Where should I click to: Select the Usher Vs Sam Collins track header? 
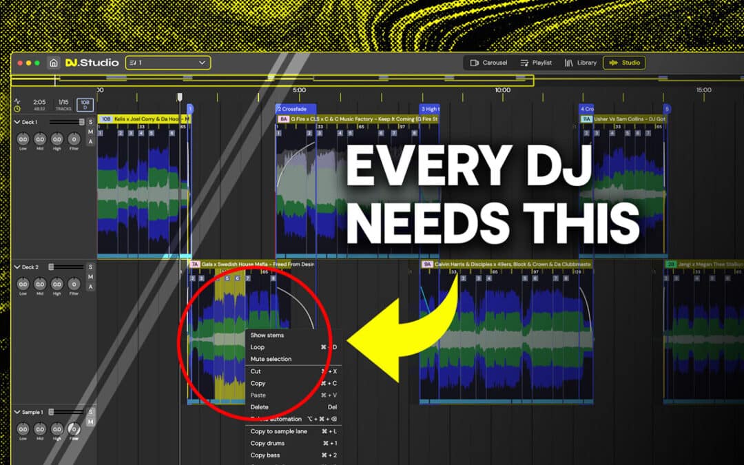click(x=623, y=119)
